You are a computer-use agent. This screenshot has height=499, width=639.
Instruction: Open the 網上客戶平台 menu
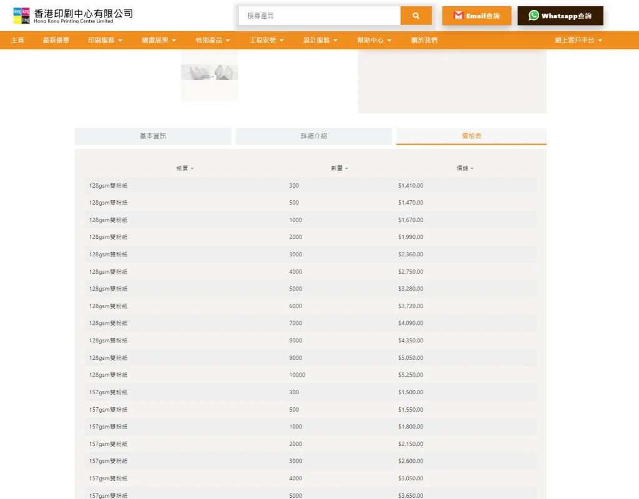coord(573,39)
